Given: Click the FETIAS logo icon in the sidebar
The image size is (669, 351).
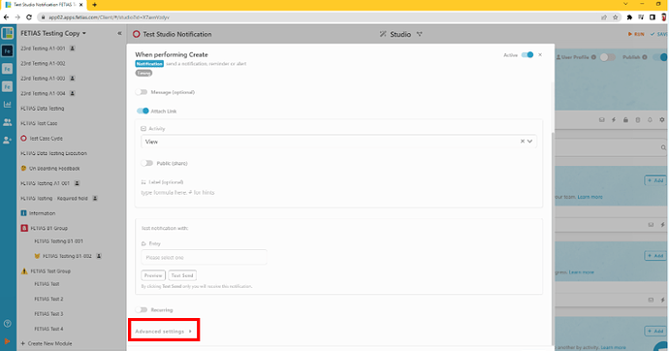Looking at the screenshot, I should pyautogui.click(x=7, y=33).
